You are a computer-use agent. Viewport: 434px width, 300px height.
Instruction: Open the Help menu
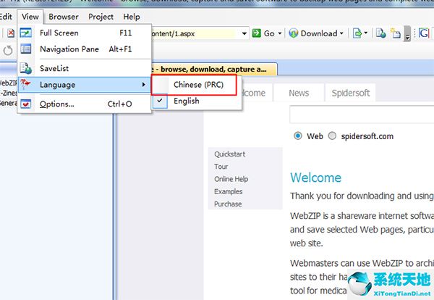pos(132,17)
